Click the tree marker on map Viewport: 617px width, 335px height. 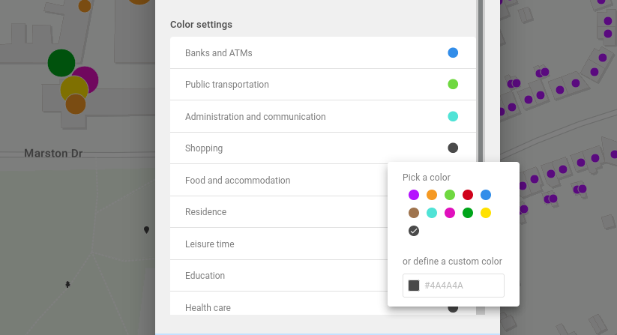point(67,284)
